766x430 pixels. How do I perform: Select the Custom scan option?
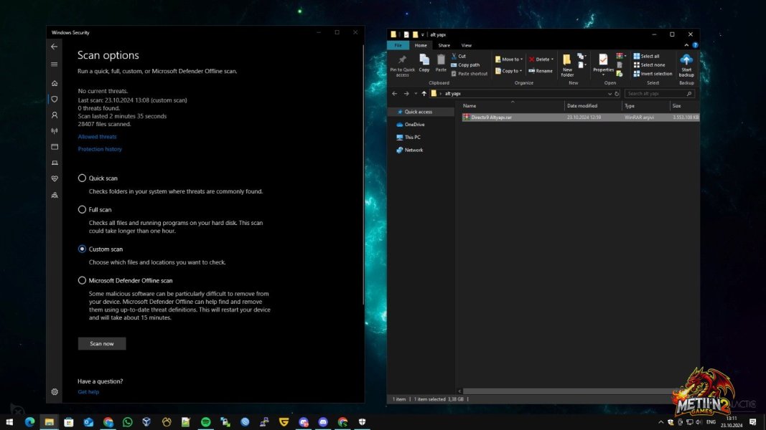[x=82, y=249]
